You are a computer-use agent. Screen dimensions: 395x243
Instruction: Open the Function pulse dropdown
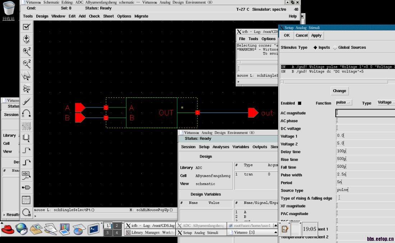coord(344,103)
